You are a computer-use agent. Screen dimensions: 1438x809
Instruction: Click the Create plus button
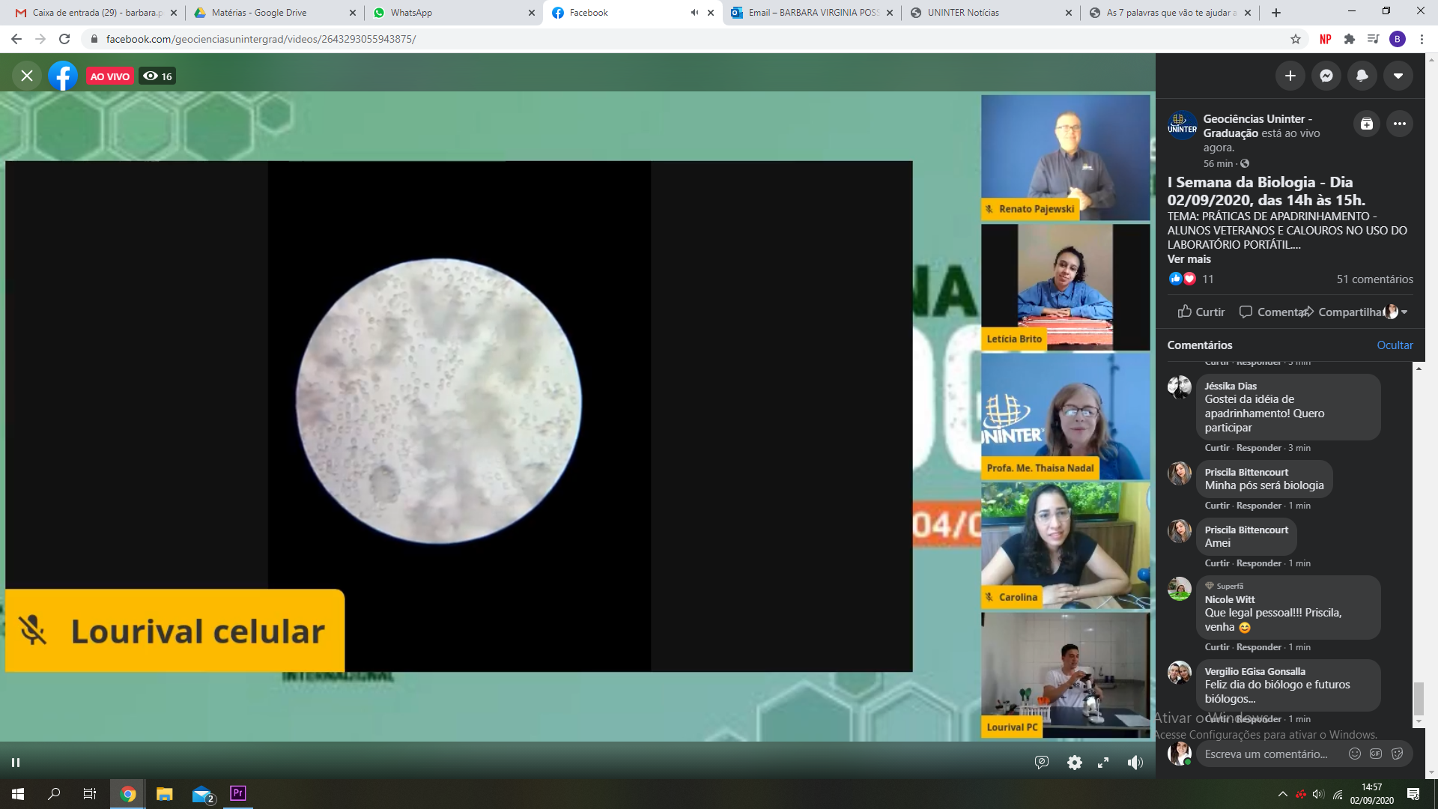point(1290,76)
